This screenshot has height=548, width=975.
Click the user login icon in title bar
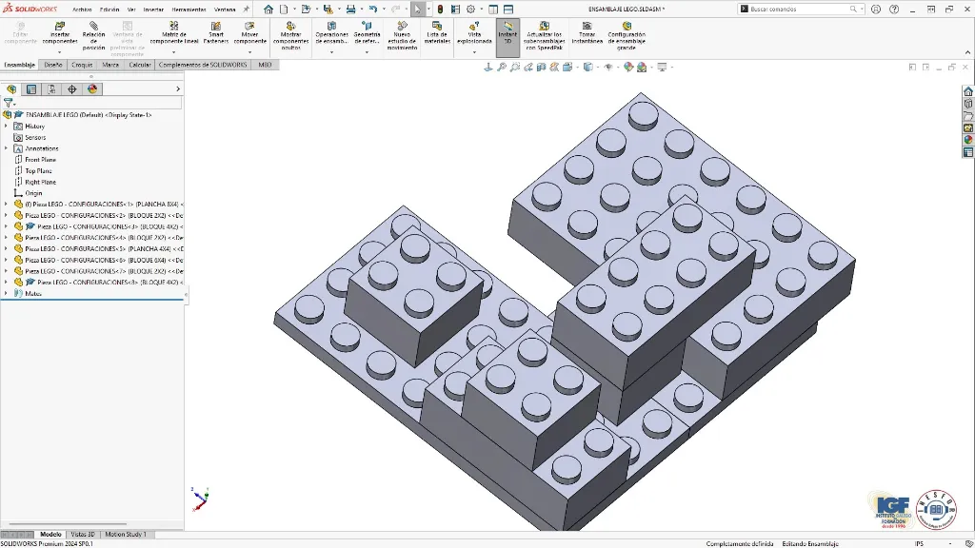(x=876, y=10)
